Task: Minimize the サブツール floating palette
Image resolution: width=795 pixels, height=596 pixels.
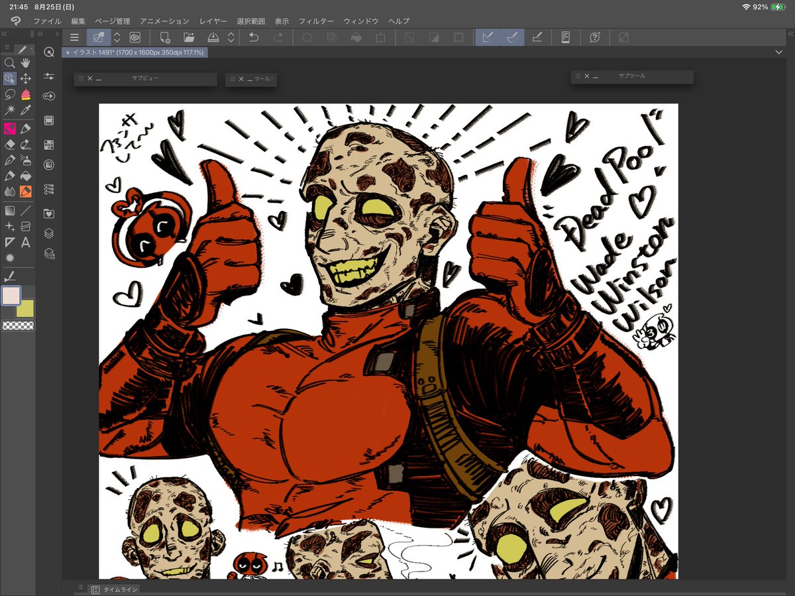Action: [x=596, y=77]
